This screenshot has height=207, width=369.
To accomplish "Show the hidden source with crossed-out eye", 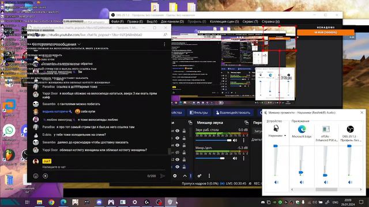I will click(x=178, y=152).
